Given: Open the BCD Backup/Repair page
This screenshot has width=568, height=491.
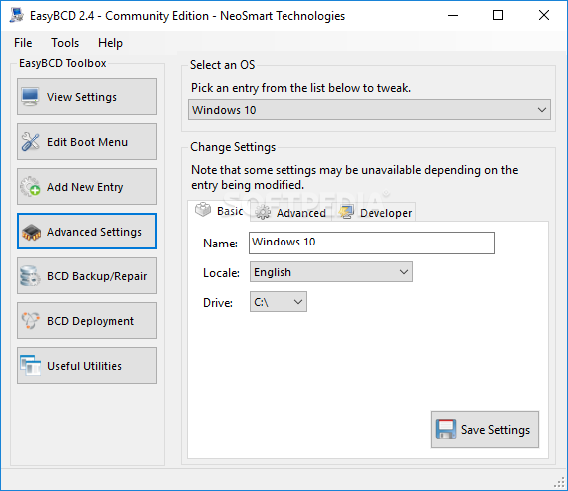Looking at the screenshot, I should [87, 275].
